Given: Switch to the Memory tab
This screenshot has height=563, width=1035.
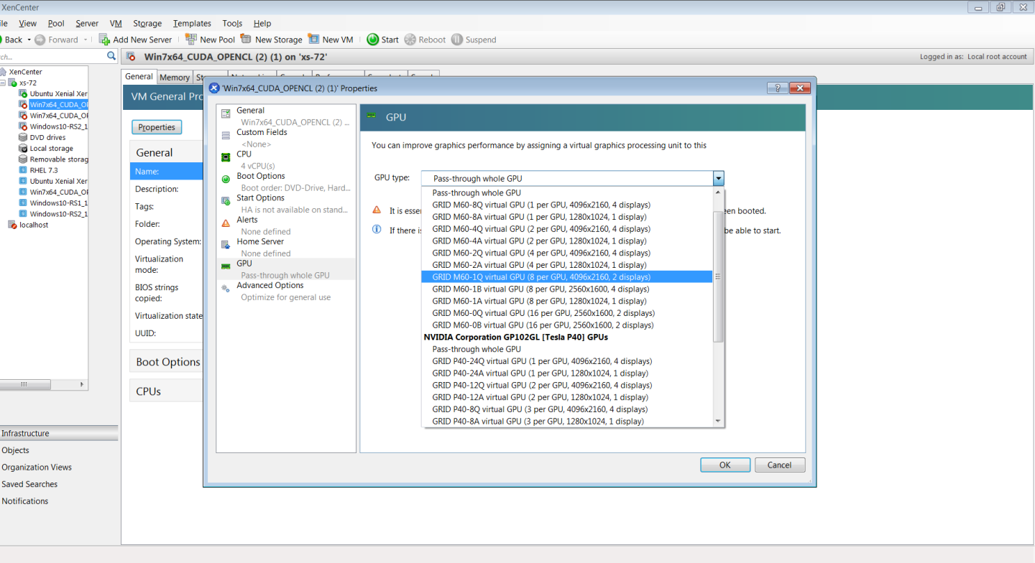Looking at the screenshot, I should (175, 77).
